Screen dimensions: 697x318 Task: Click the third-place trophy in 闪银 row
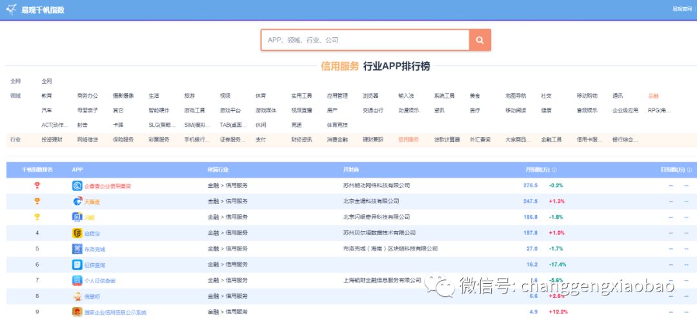(37, 217)
